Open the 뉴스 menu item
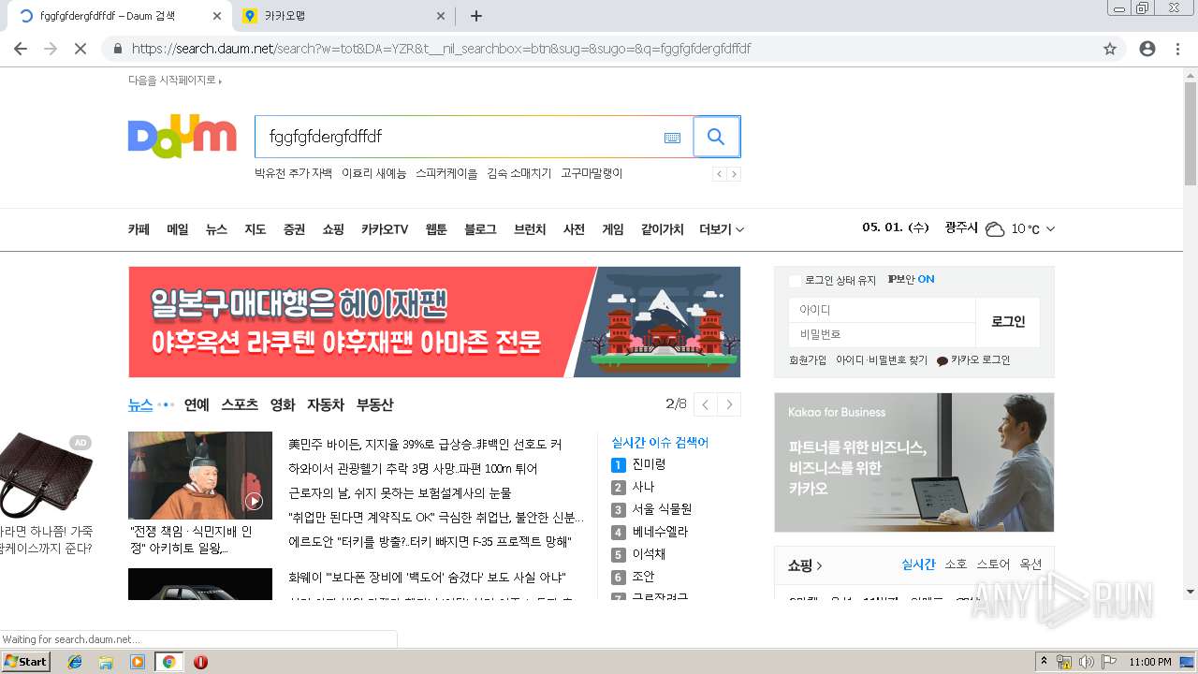Screen dimensions: 1198x674 tap(216, 229)
